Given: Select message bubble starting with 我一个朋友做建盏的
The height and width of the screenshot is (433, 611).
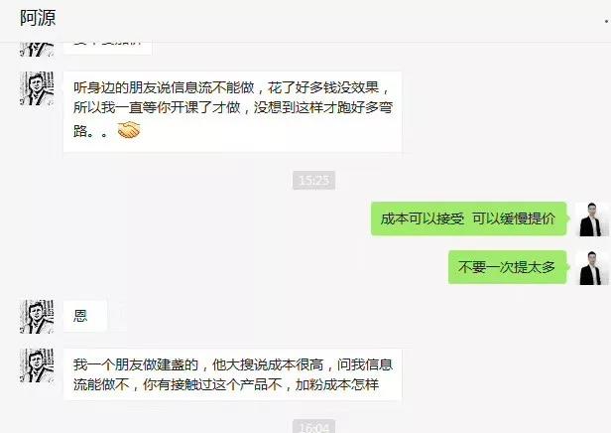Looking at the screenshot, I should click(232, 374).
